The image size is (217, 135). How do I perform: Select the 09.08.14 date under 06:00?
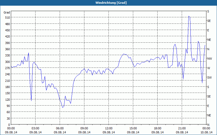coord(60,132)
